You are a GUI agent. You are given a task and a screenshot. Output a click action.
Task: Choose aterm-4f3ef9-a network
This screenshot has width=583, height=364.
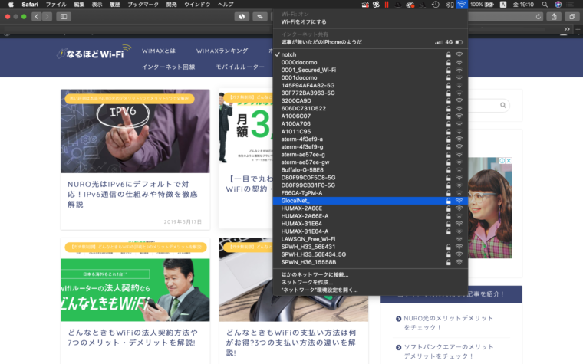click(370, 139)
